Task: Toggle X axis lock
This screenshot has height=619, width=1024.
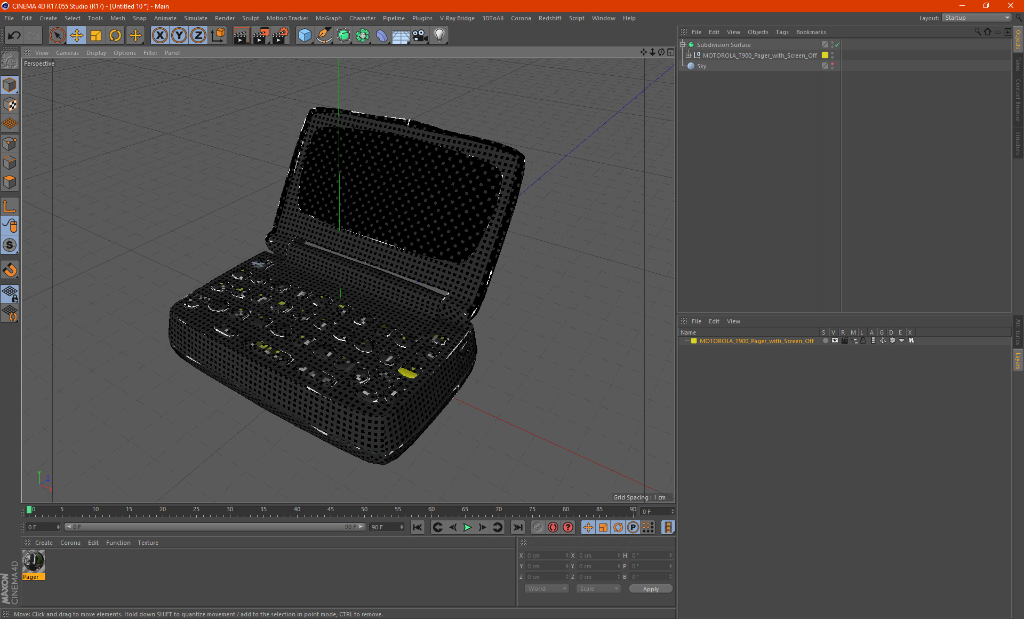Action: pos(160,36)
